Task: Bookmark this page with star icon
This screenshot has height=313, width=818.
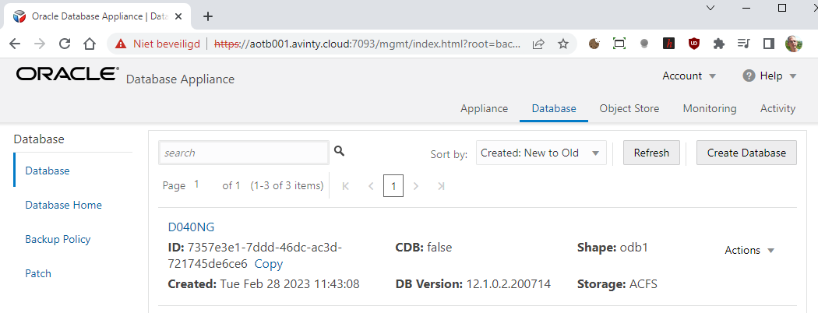Action: click(563, 44)
